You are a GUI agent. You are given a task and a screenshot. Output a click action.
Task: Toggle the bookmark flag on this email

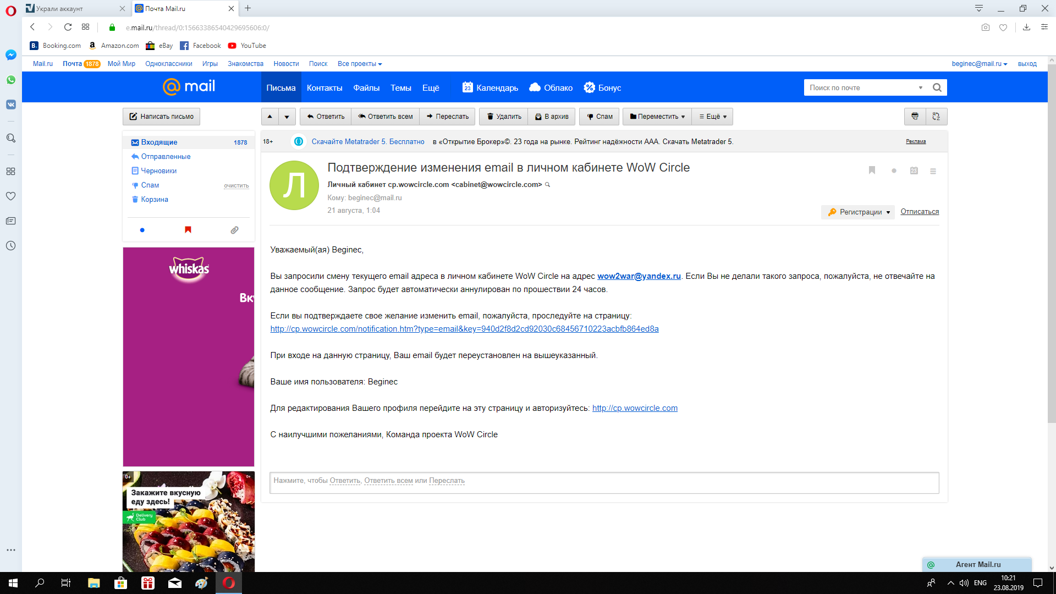[x=872, y=170]
